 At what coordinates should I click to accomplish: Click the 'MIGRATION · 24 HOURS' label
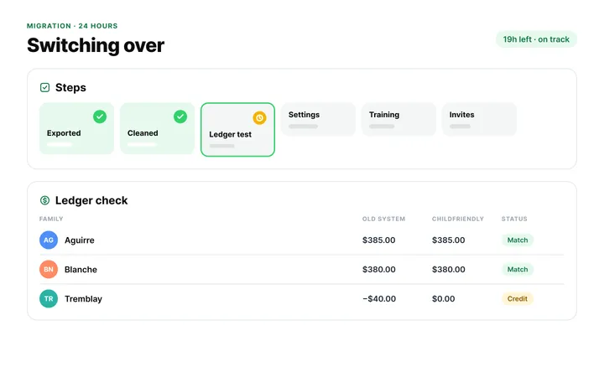(x=72, y=26)
